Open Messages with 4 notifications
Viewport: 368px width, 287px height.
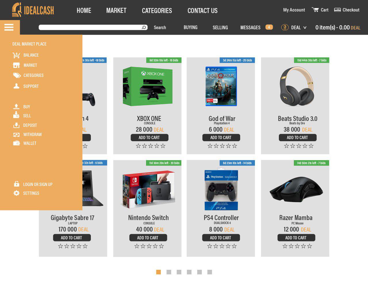(256, 27)
